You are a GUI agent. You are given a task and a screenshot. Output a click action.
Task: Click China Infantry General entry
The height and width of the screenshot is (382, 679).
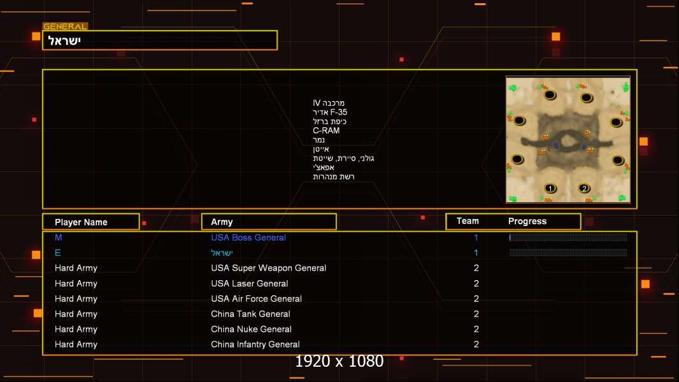pos(255,344)
